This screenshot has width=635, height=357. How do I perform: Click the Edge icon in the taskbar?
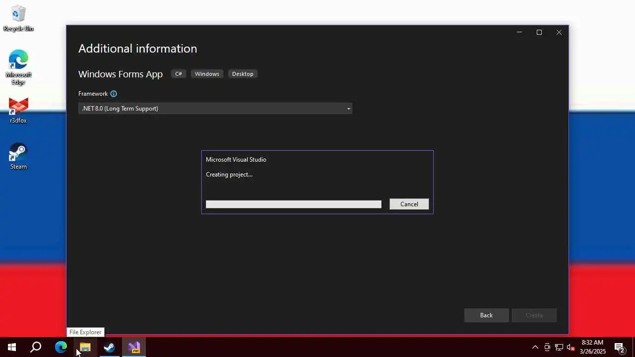[61, 348]
